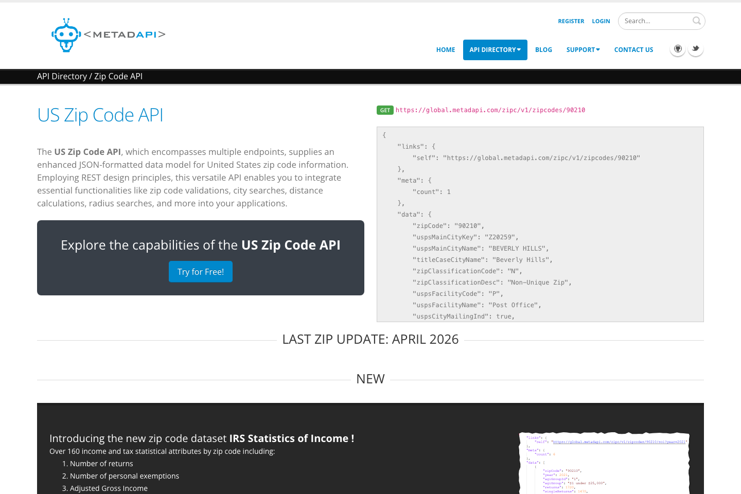Open the Metadapi GitHub profile icon
Image resolution: width=741 pixels, height=494 pixels.
click(677, 48)
